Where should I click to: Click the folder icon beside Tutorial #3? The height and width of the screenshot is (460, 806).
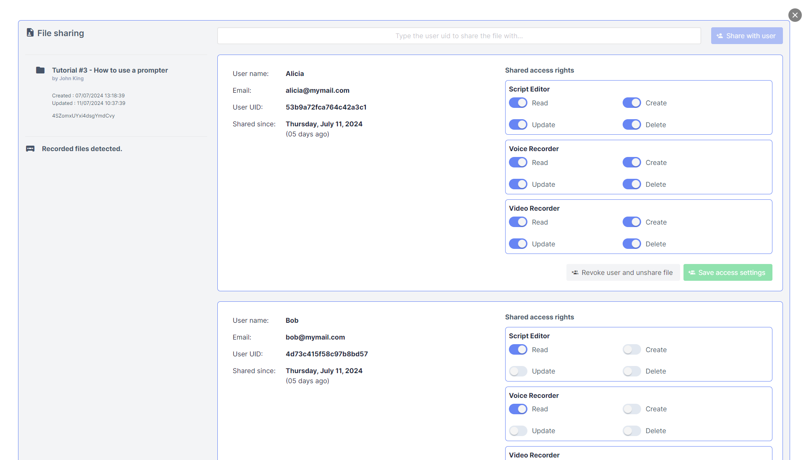(x=40, y=70)
